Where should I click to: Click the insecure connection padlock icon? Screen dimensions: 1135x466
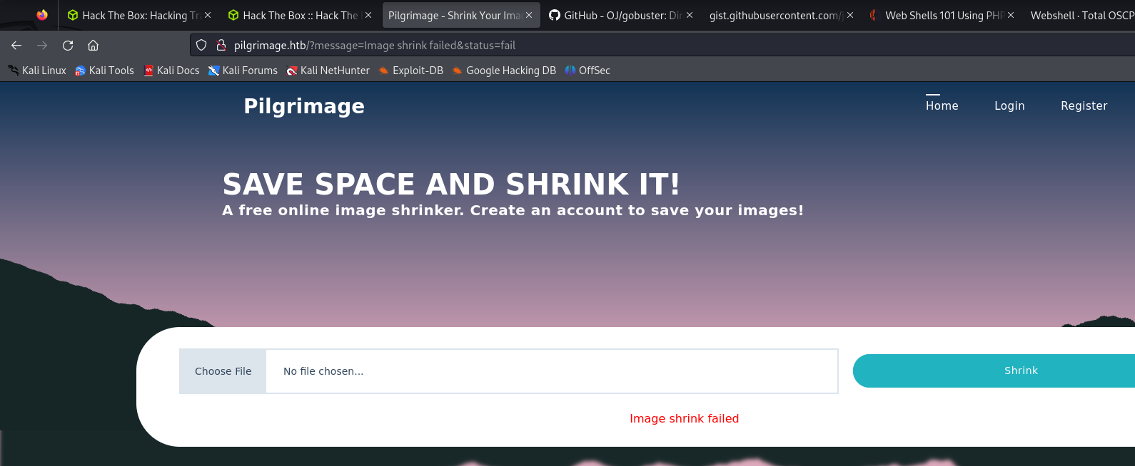(221, 46)
